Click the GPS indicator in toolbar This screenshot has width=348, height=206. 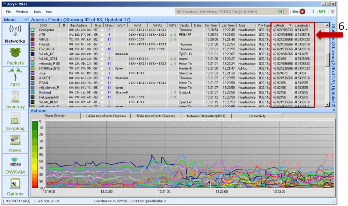[322, 12]
